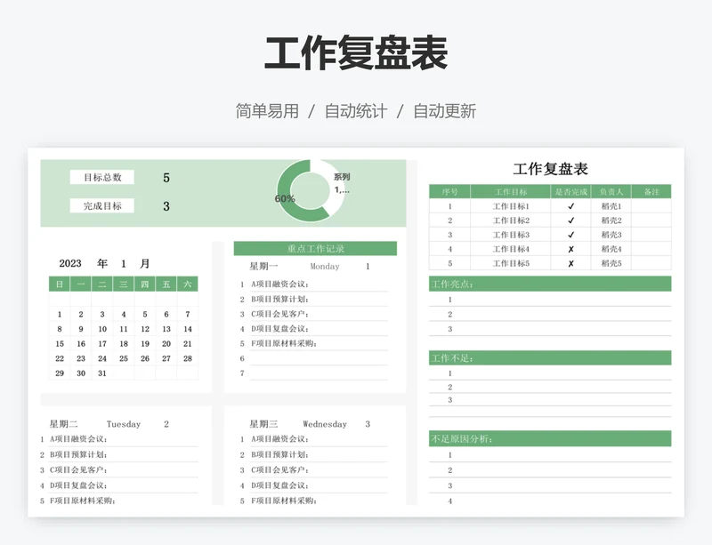
Task: Click the 简单易用 subtitle text
Action: [x=267, y=111]
